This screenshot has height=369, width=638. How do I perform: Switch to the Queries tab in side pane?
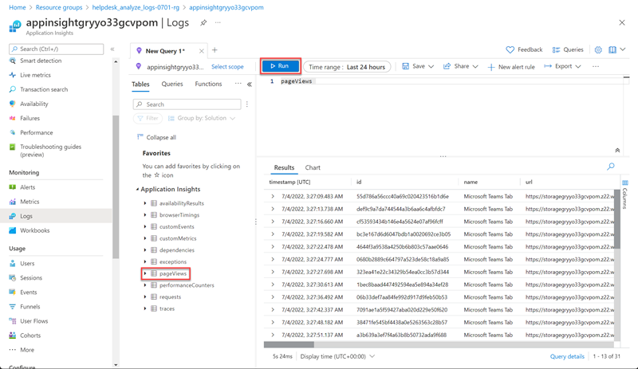pos(172,84)
